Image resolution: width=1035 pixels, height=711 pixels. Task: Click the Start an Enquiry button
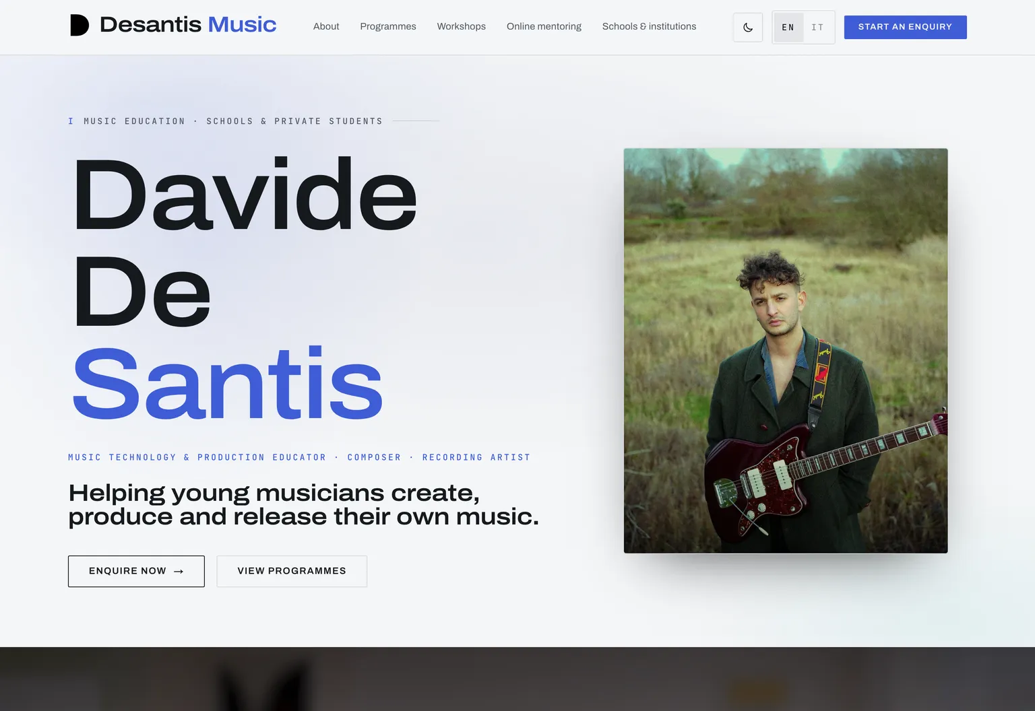[905, 27]
